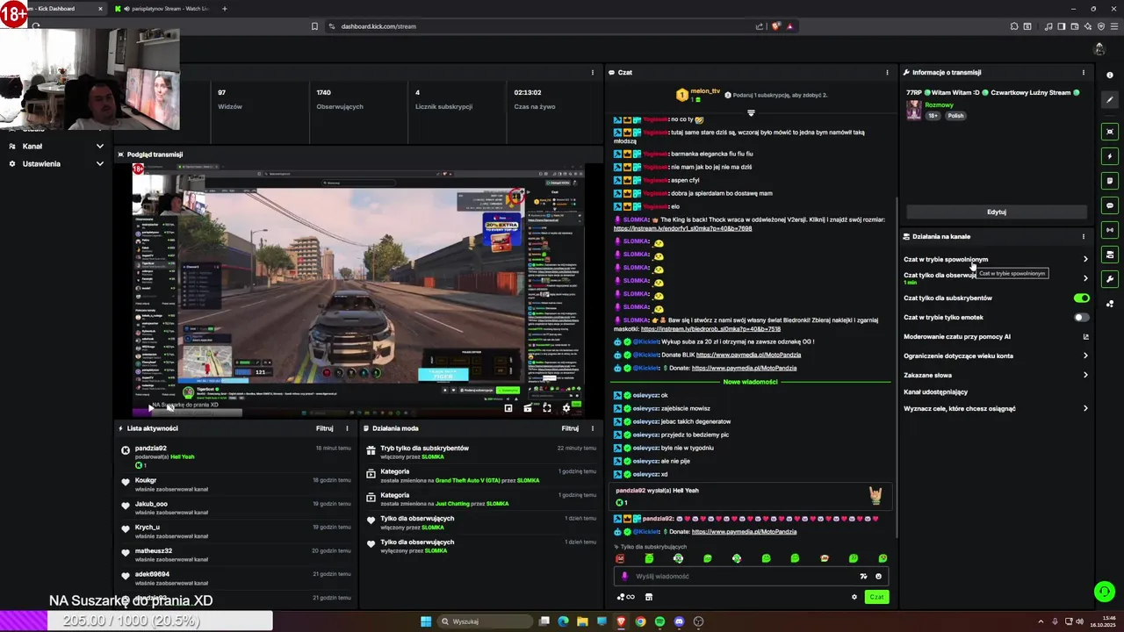Open a new browser tab
Viewport: 1124px width, 632px height.
pos(225,9)
